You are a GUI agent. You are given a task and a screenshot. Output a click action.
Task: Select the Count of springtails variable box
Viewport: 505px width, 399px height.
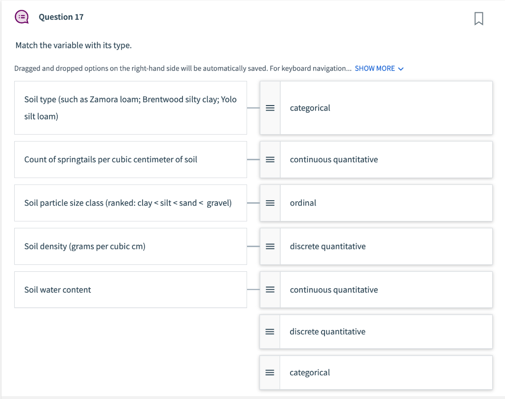click(130, 159)
